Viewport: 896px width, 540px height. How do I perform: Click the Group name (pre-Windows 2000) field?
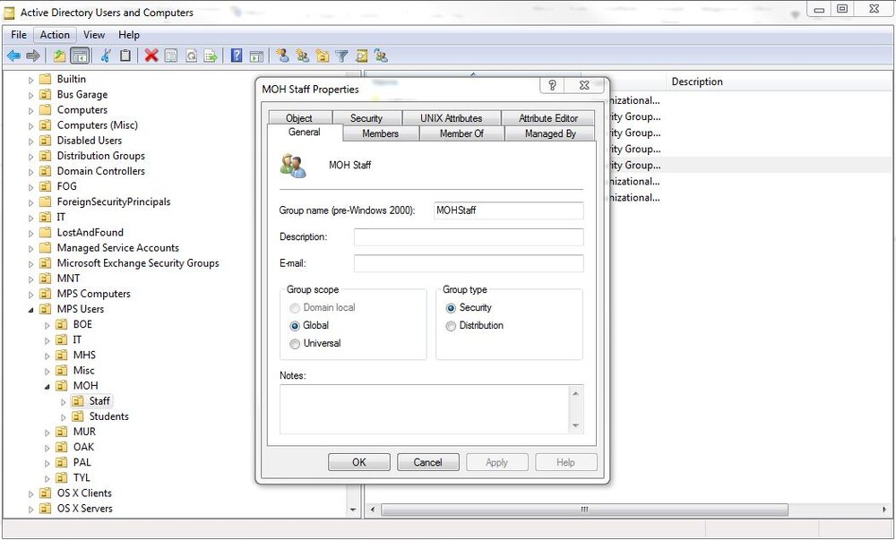509,210
